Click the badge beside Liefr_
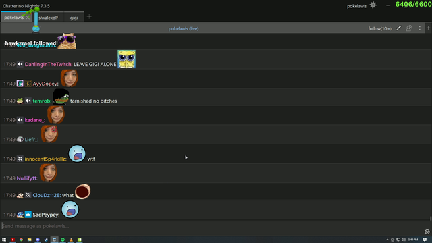 click(x=20, y=140)
